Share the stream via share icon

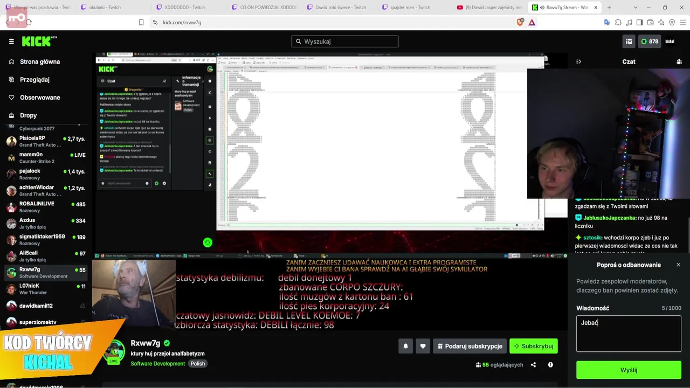click(533, 365)
